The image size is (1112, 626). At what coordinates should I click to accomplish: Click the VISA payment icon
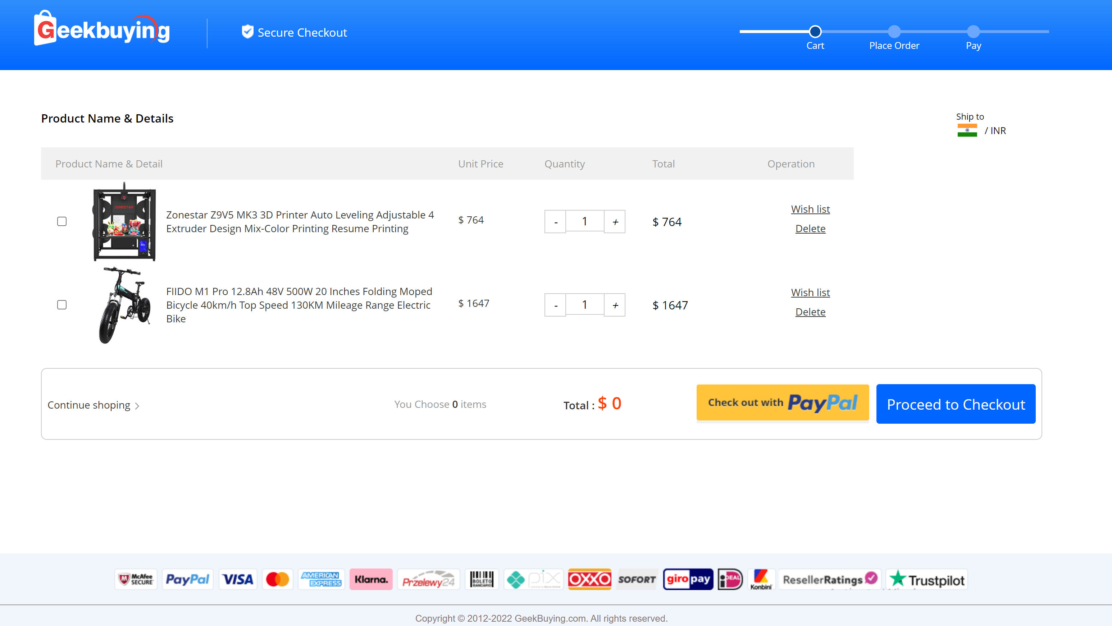point(238,579)
